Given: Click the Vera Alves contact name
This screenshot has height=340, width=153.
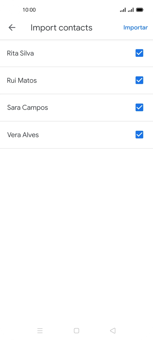Looking at the screenshot, I should (23, 135).
